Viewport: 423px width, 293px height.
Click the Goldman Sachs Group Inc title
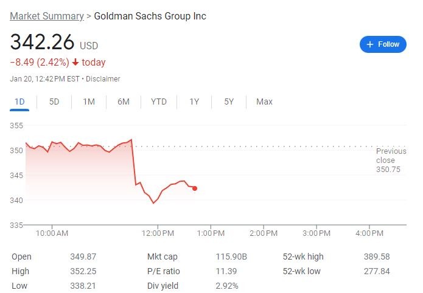pos(150,16)
